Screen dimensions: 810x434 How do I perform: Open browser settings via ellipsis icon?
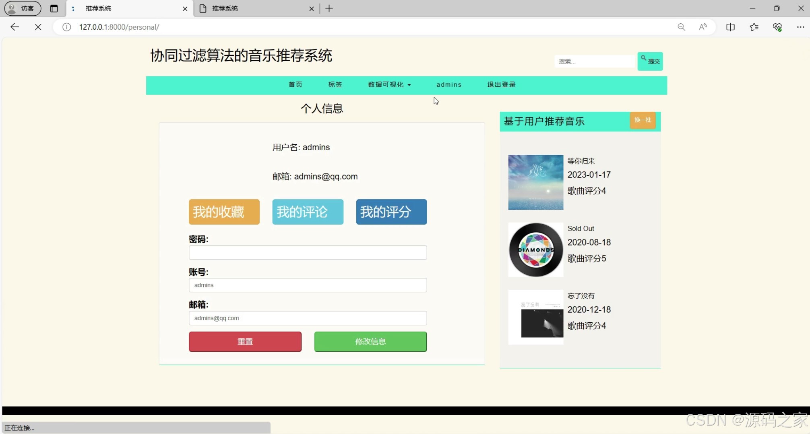tap(801, 27)
